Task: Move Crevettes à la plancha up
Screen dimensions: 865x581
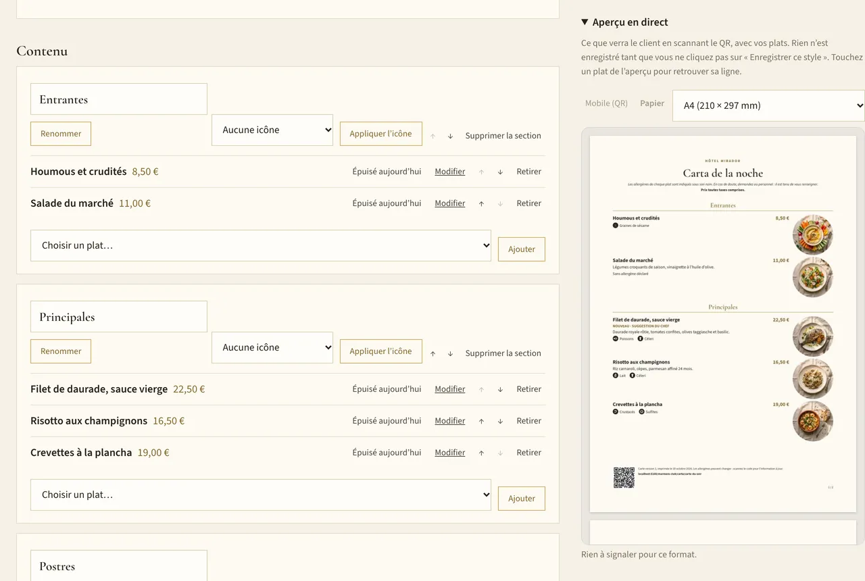Action: pyautogui.click(x=481, y=453)
